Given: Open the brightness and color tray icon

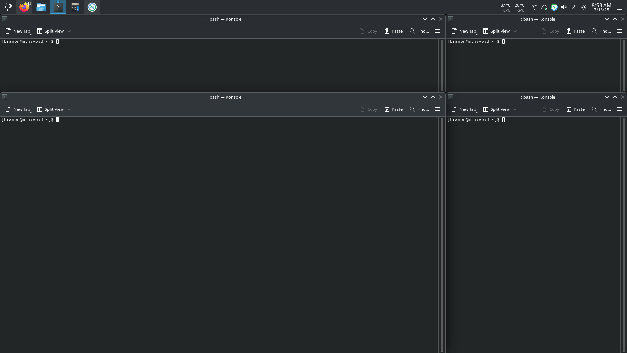Looking at the screenshot, I should tap(583, 7).
